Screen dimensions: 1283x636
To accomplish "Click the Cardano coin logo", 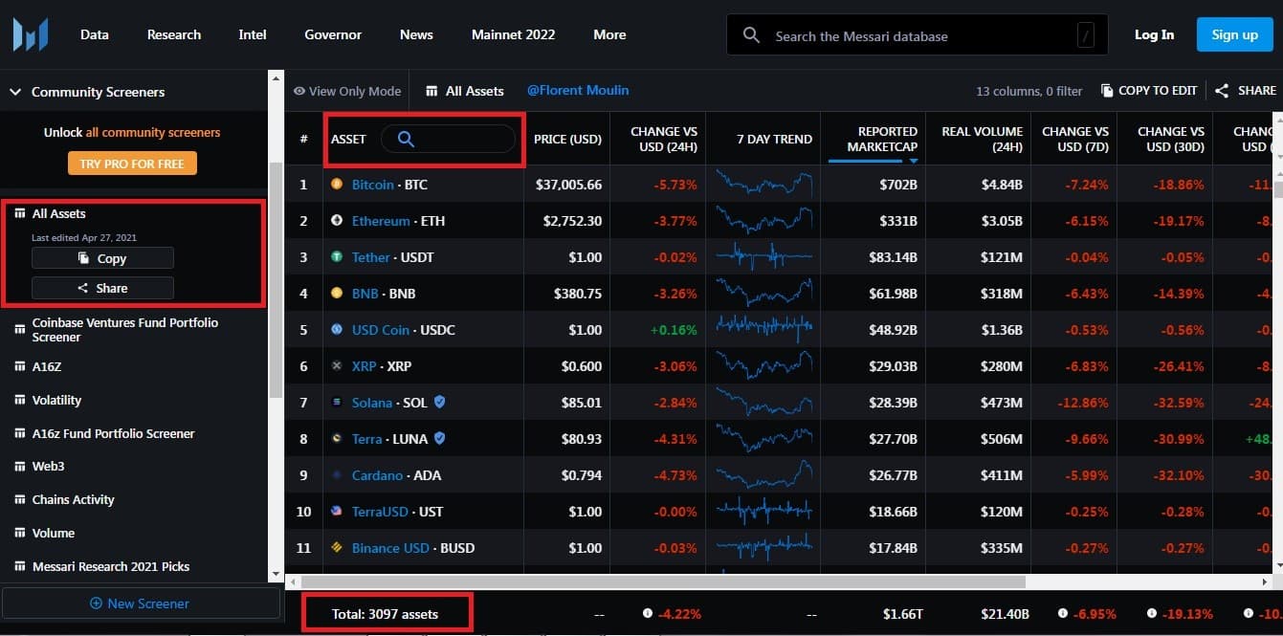I will 337,475.
